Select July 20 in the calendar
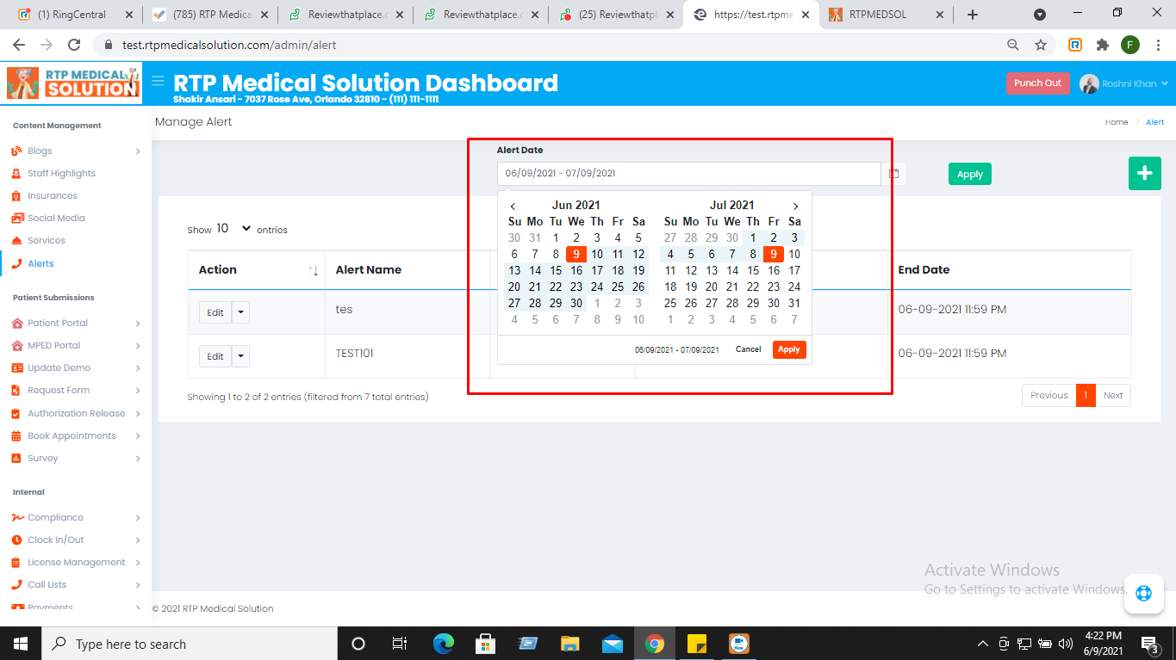Image resolution: width=1176 pixels, height=660 pixels. point(712,287)
